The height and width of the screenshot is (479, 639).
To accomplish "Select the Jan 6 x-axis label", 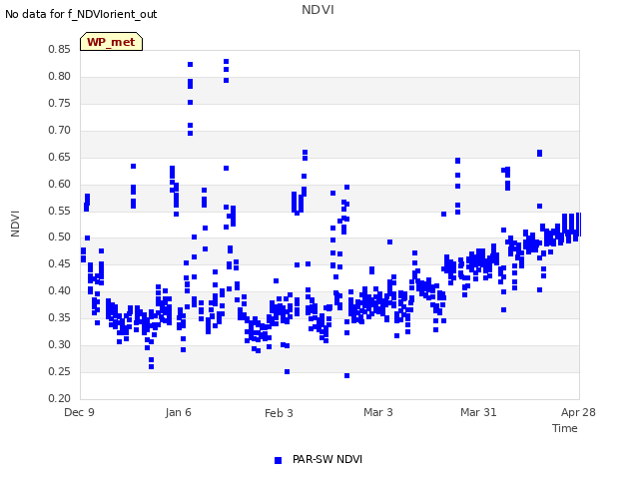I will click(x=178, y=412).
